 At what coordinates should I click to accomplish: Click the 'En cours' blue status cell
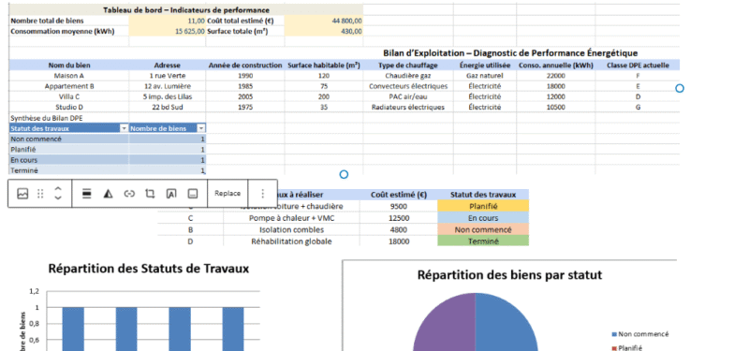pos(483,218)
